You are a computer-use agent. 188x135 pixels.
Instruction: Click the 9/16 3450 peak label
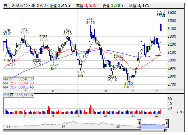coord(90,21)
